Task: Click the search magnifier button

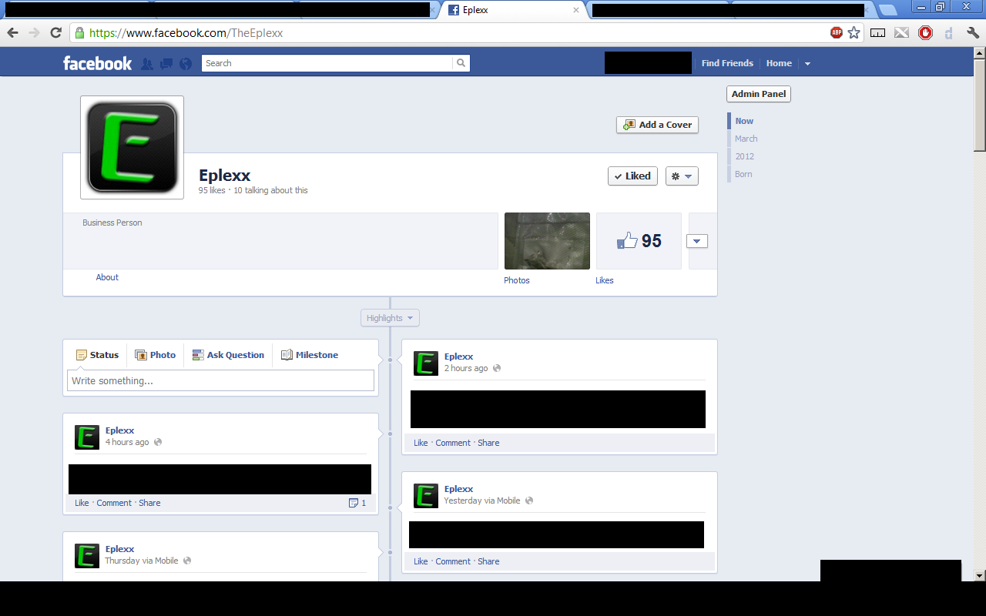Action: [x=461, y=63]
